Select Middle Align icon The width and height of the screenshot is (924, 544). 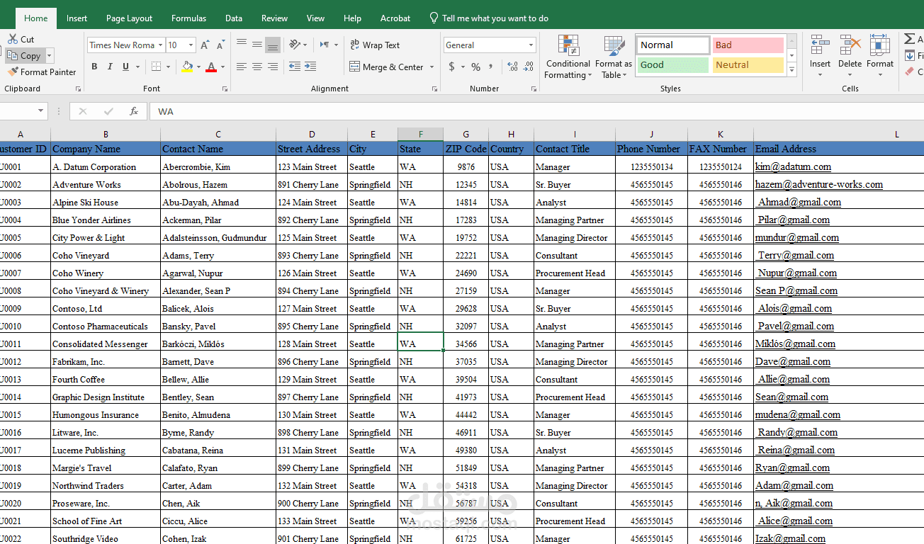point(257,44)
